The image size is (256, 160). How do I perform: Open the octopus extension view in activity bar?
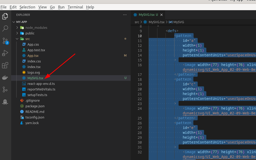tap(5, 102)
